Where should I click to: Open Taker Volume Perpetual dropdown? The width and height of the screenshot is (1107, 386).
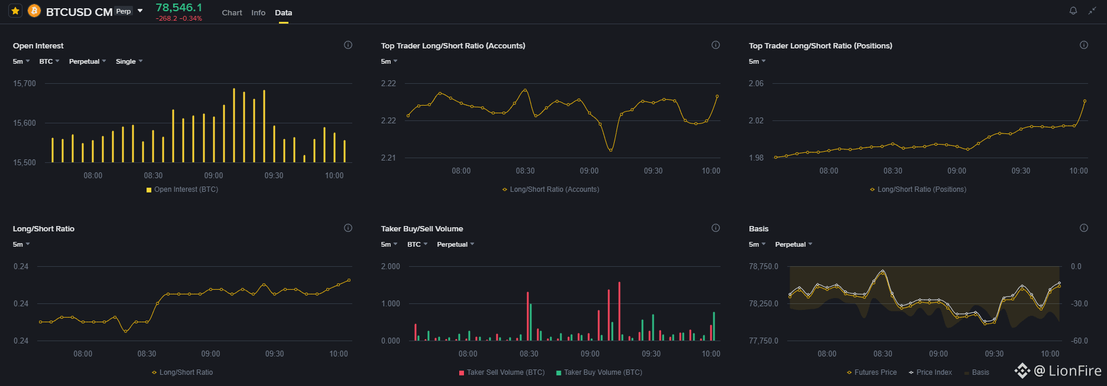click(x=456, y=244)
